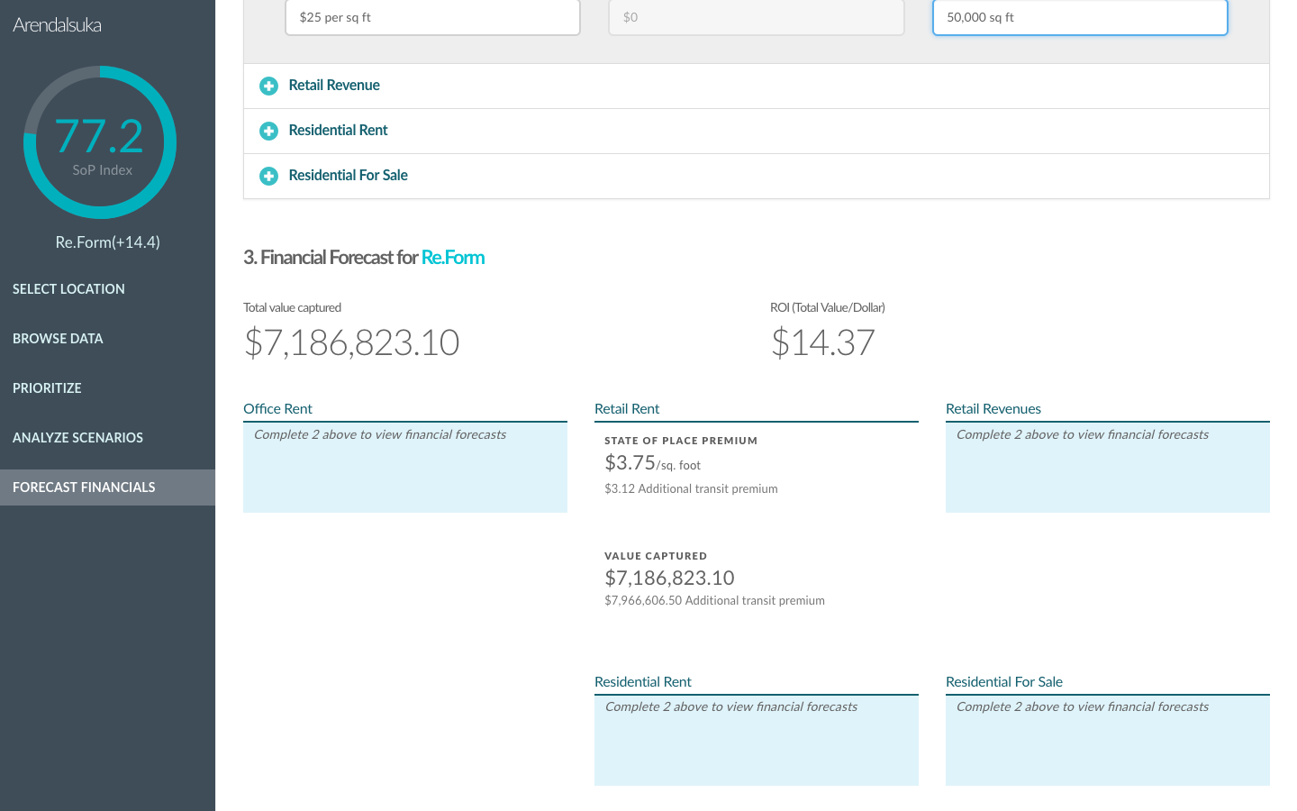1297x811 pixels.
Task: Click the Re.Form(+14.4) sidebar label
Action: (x=107, y=242)
